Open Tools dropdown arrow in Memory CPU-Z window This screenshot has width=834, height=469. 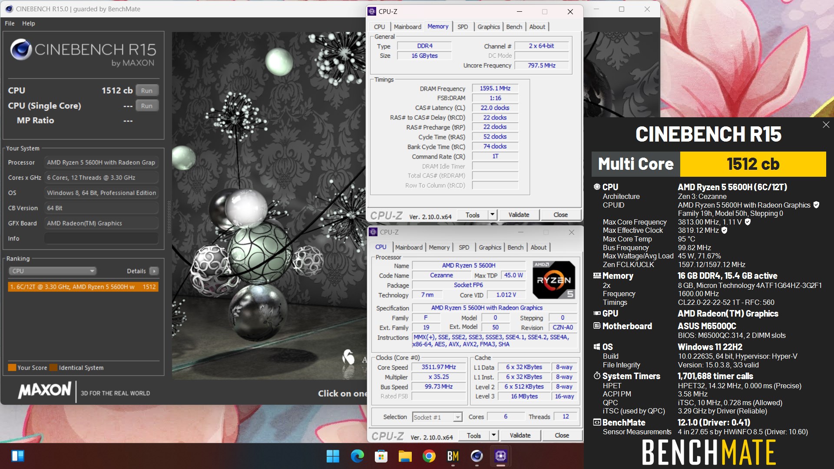click(x=492, y=215)
